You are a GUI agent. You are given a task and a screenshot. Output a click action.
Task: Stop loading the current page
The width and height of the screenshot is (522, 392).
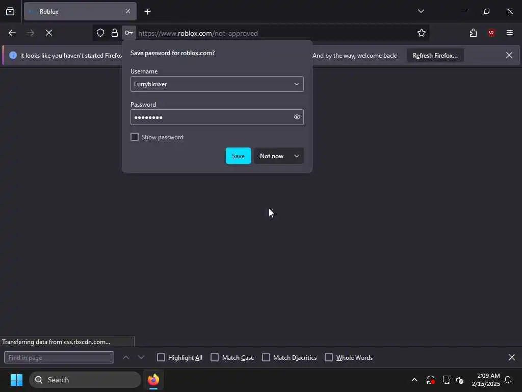coord(49,33)
